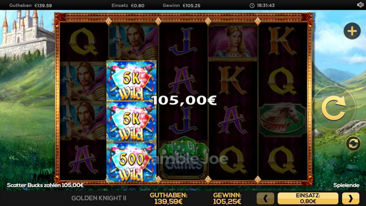Click the GOLDEN KNIGHT II title
This screenshot has width=366, height=206.
(x=99, y=198)
